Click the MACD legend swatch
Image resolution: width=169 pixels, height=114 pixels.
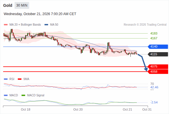(6, 95)
